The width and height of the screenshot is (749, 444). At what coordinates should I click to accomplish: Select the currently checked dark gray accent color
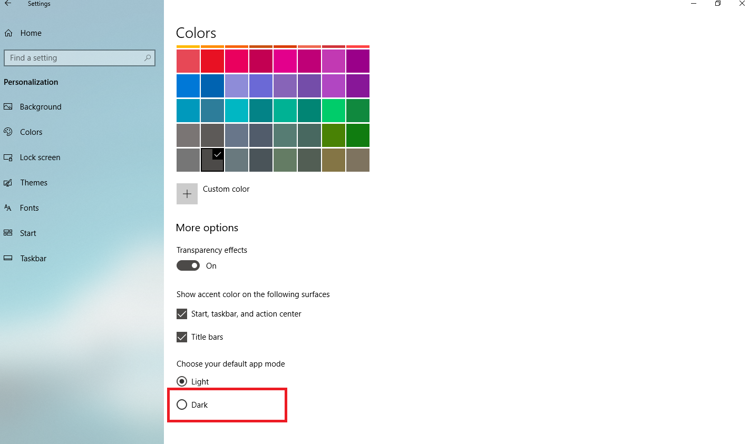[212, 160]
